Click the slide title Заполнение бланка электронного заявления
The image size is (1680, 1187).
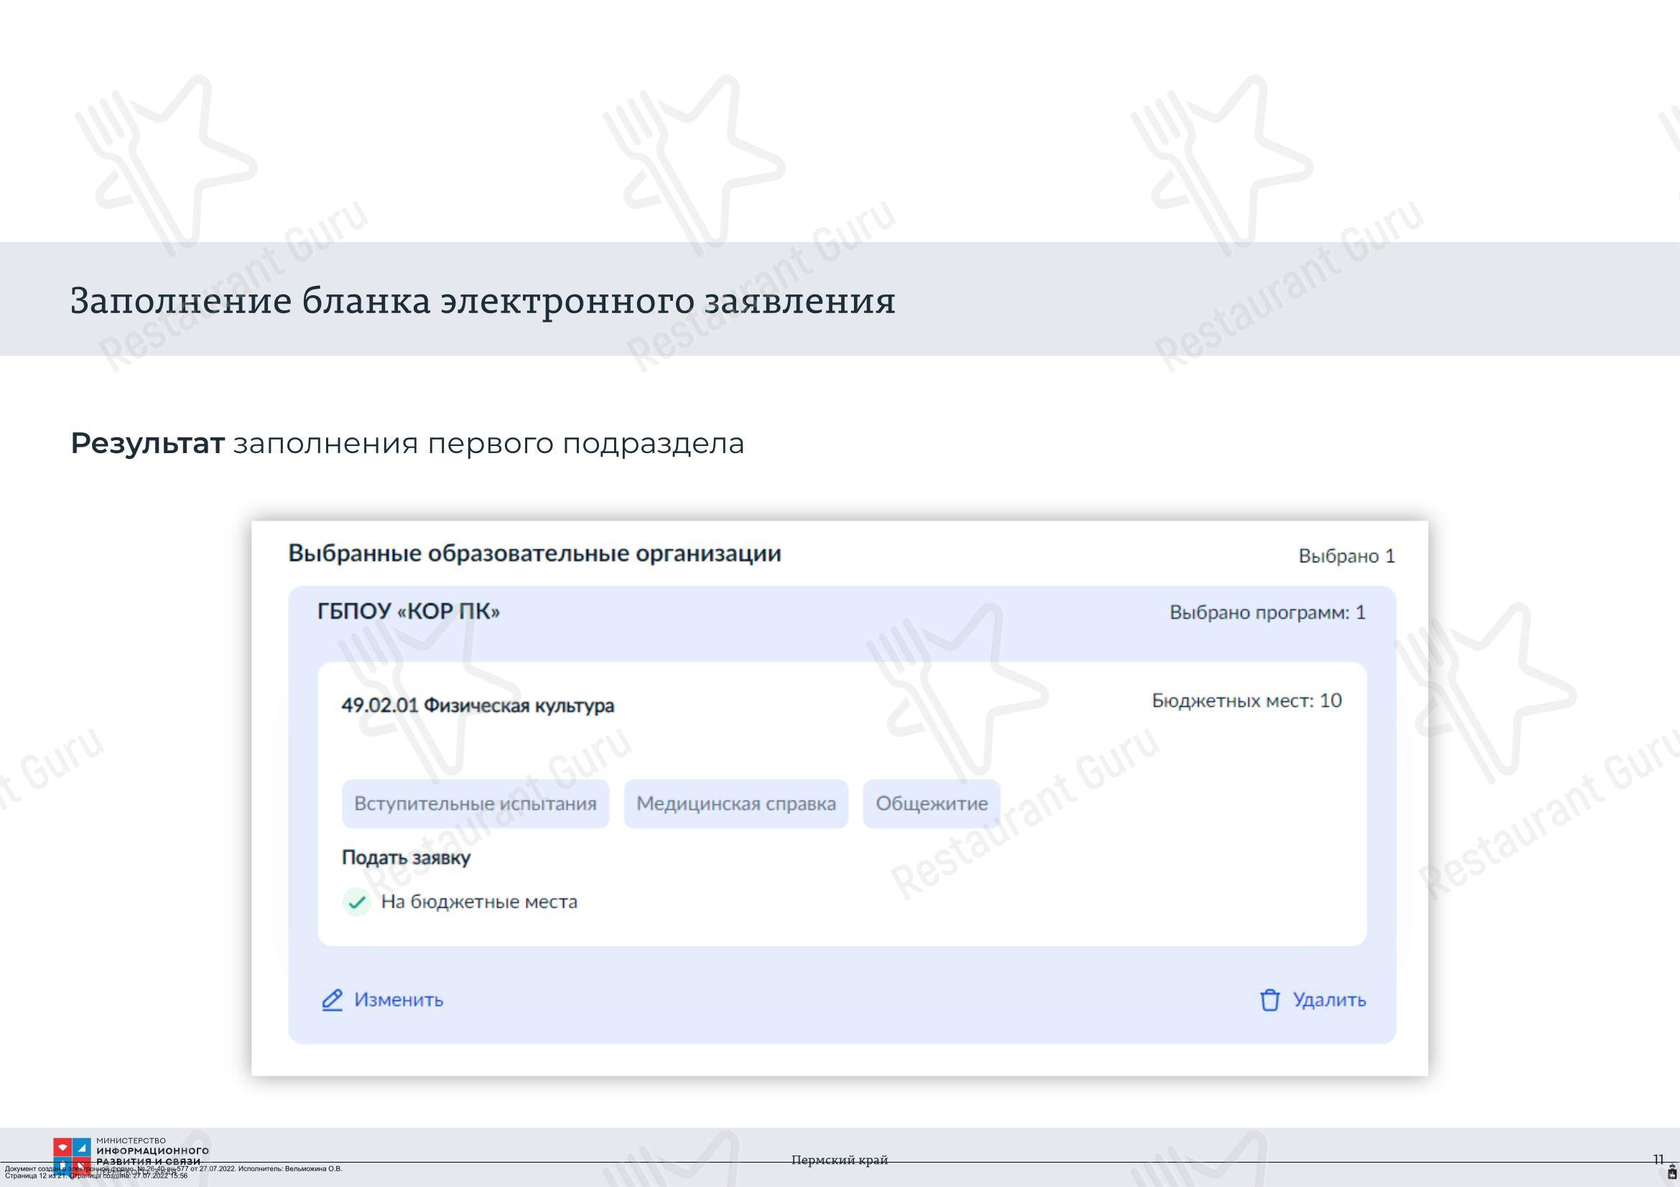point(483,301)
